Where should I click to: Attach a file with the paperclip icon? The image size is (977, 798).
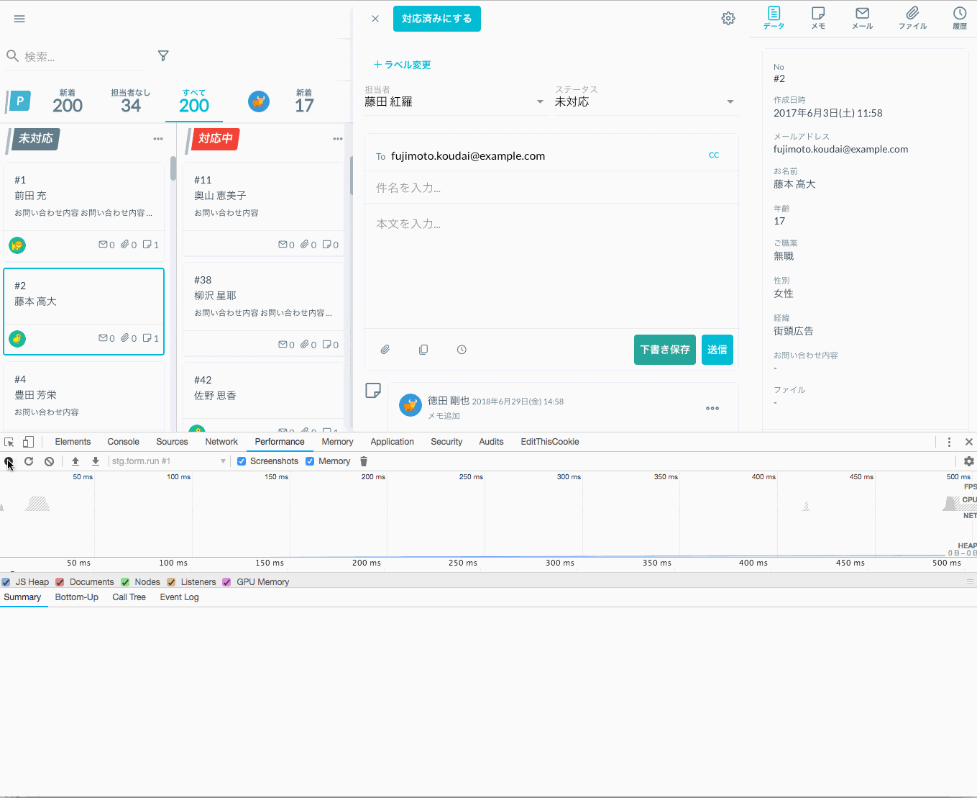pos(385,350)
